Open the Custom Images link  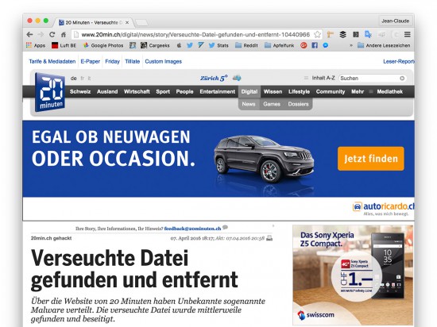pyautogui.click(x=164, y=61)
